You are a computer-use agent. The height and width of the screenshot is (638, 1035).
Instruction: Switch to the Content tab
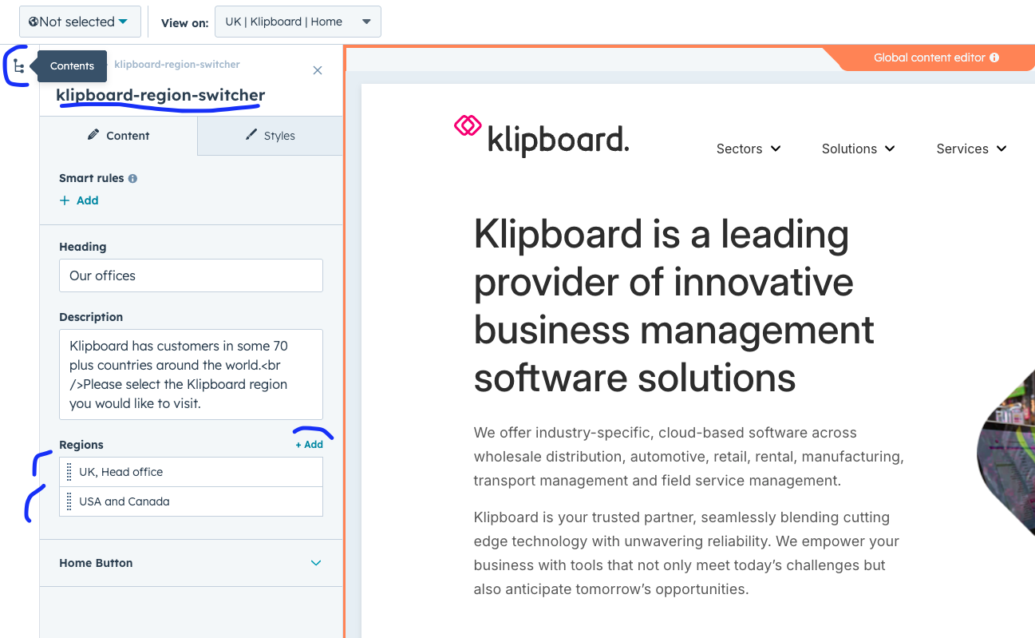118,136
